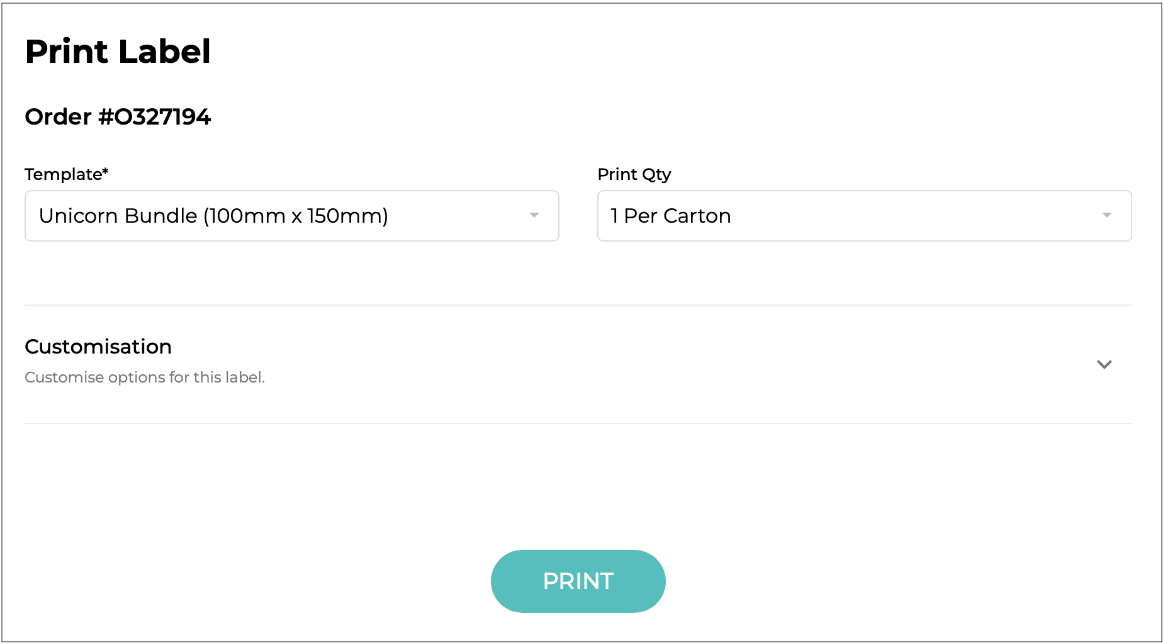The image size is (1163, 643).
Task: Click empty space inside Print Qty field
Action: point(913,216)
